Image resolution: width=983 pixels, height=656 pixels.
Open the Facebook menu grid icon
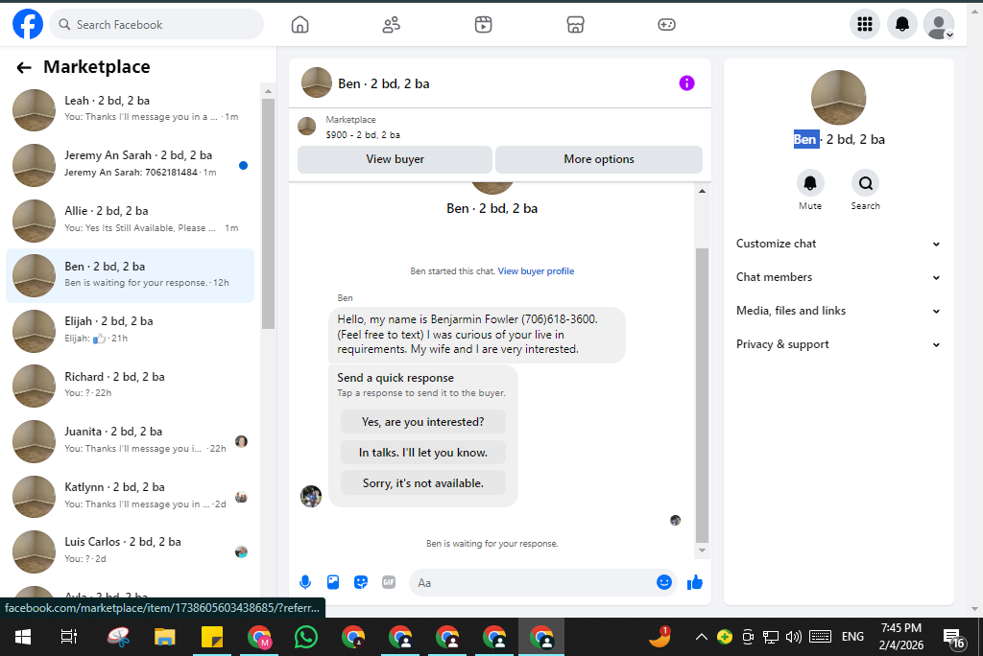[x=865, y=24]
